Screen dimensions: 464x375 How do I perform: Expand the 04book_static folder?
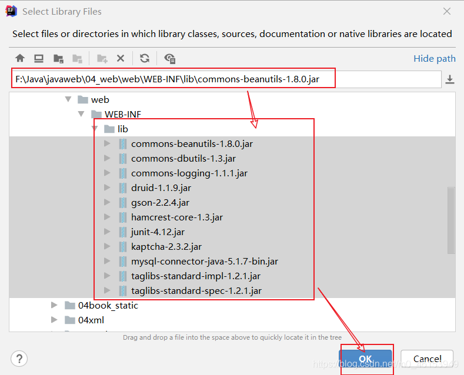pos(54,305)
